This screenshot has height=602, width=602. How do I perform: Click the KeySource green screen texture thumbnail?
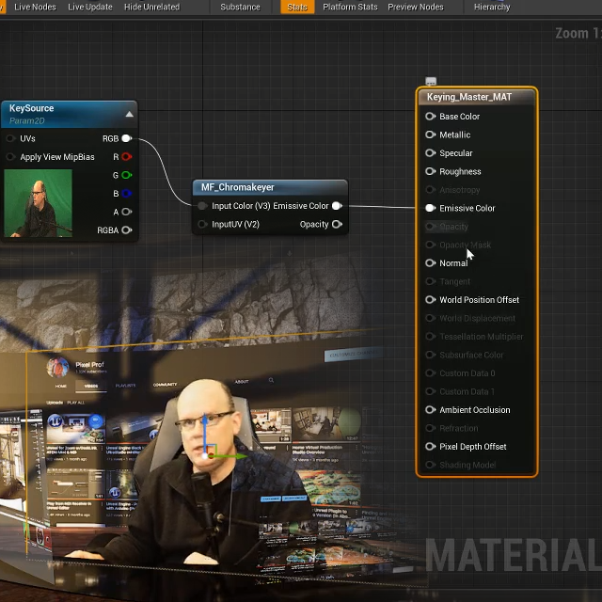click(38, 203)
